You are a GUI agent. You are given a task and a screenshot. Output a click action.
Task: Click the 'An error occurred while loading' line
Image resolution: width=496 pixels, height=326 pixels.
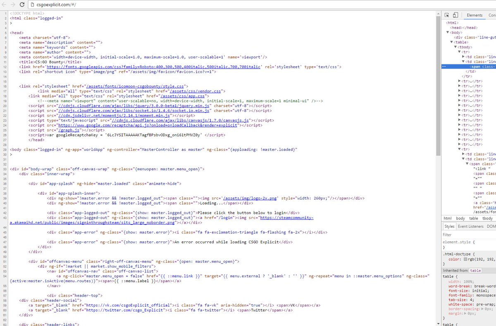(170, 242)
